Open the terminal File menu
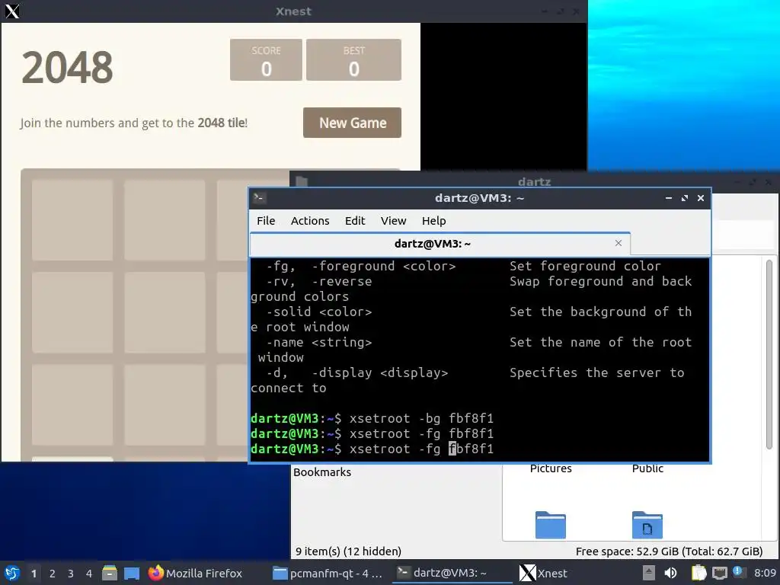780x585 pixels. [266, 220]
